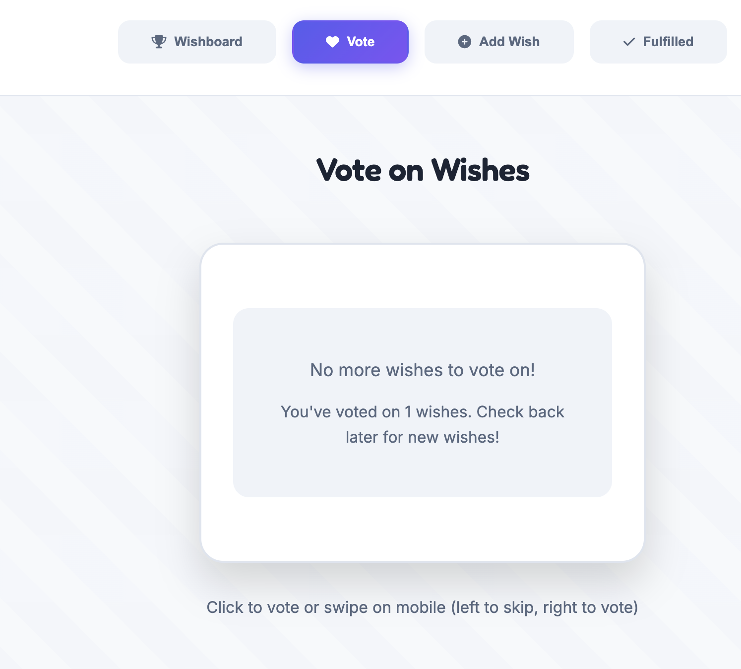This screenshot has height=669, width=741.
Task: Click the white heart icon on Vote
Action: [332, 42]
